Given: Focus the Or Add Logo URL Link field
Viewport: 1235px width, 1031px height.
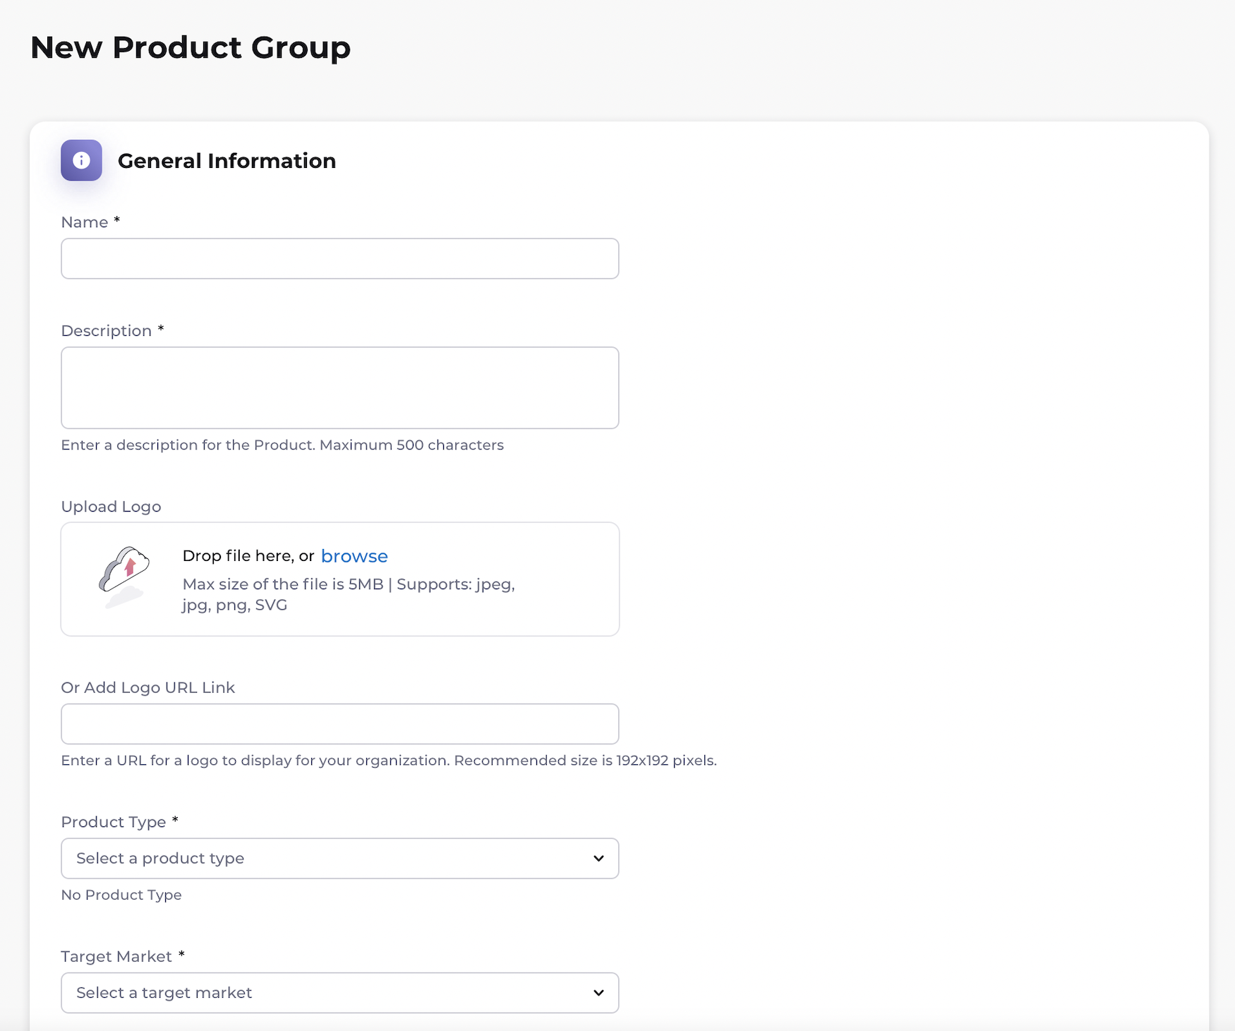Looking at the screenshot, I should pyautogui.click(x=340, y=723).
